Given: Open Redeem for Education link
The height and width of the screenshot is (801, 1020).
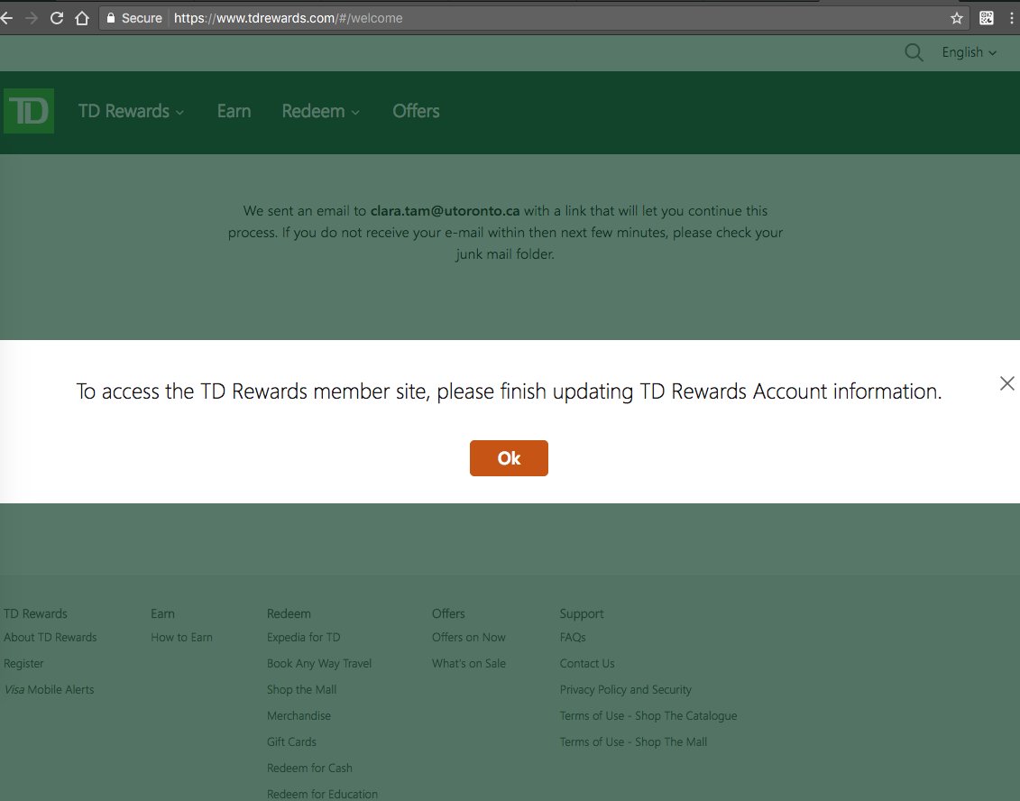Looking at the screenshot, I should (322, 794).
